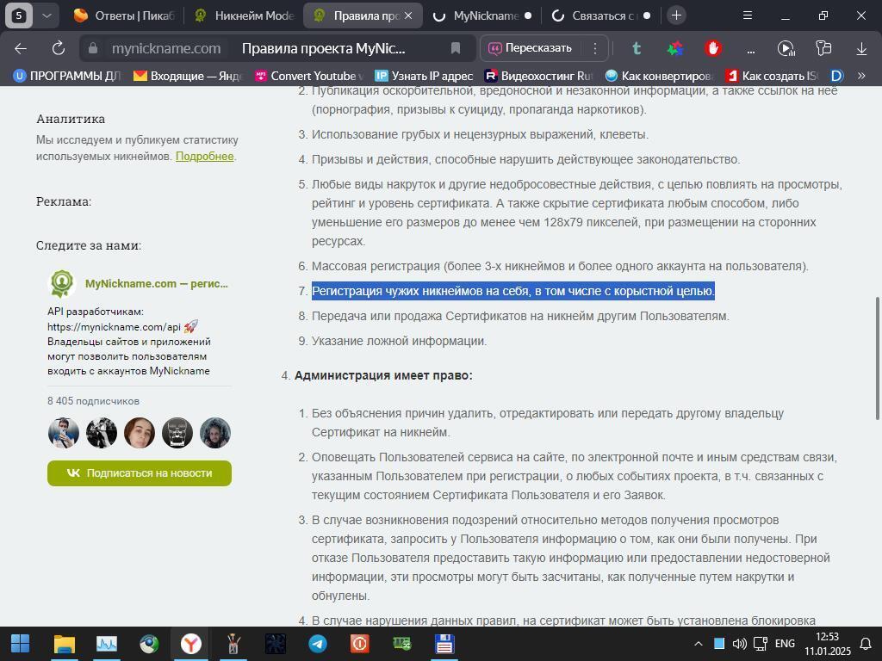The image size is (882, 661).
Task: Switch to the Никнейм Mode tab
Action: pos(244,15)
